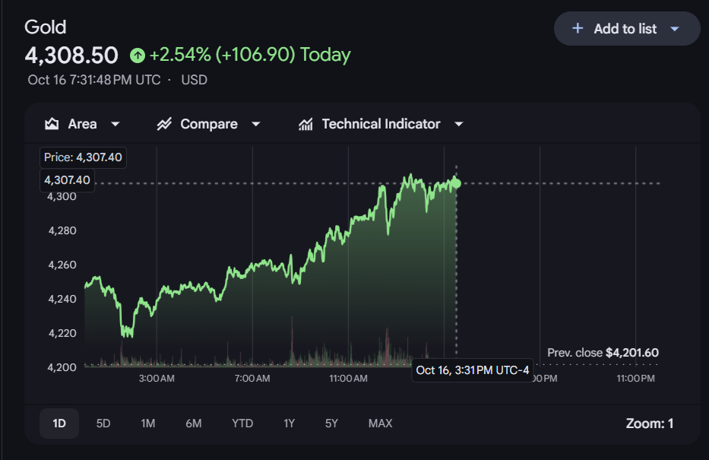Display the 5Y chart range
709x460 pixels.
coord(331,424)
